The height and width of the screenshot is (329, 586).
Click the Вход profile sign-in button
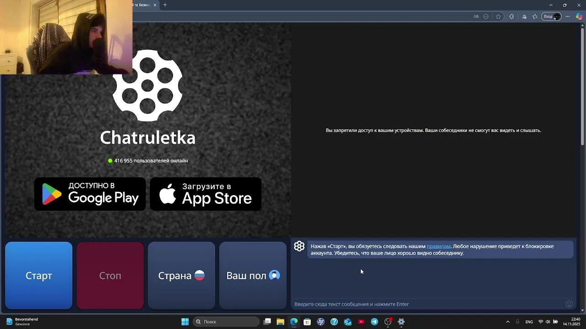click(551, 16)
